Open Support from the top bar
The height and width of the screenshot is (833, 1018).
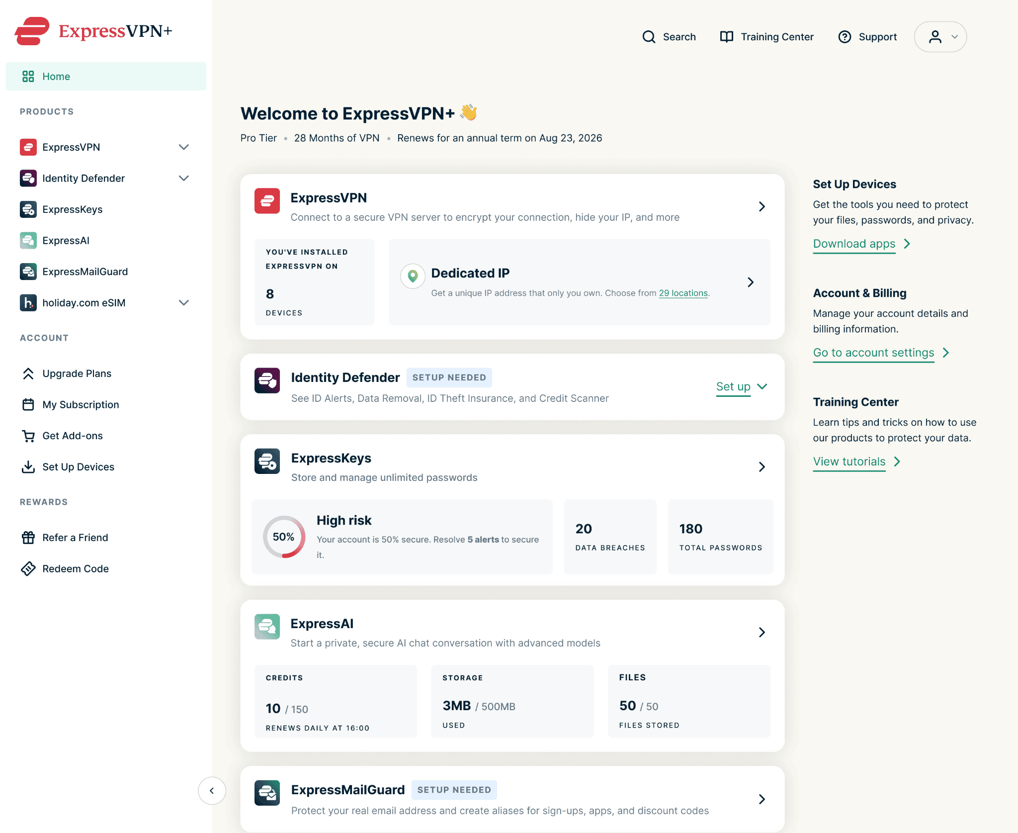pos(867,37)
